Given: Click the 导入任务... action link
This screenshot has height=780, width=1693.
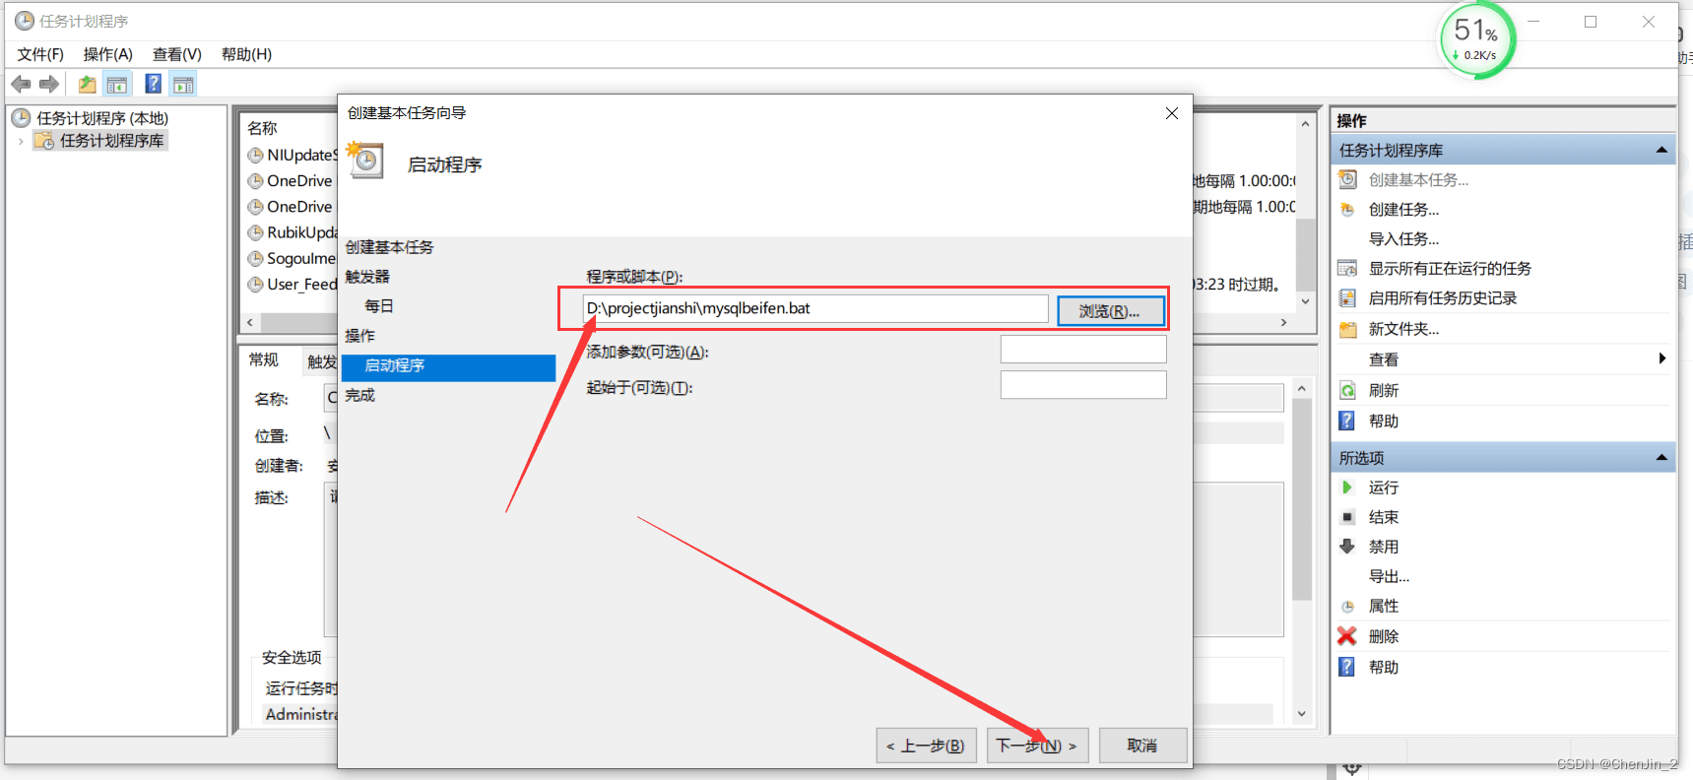Looking at the screenshot, I should coord(1403,239).
